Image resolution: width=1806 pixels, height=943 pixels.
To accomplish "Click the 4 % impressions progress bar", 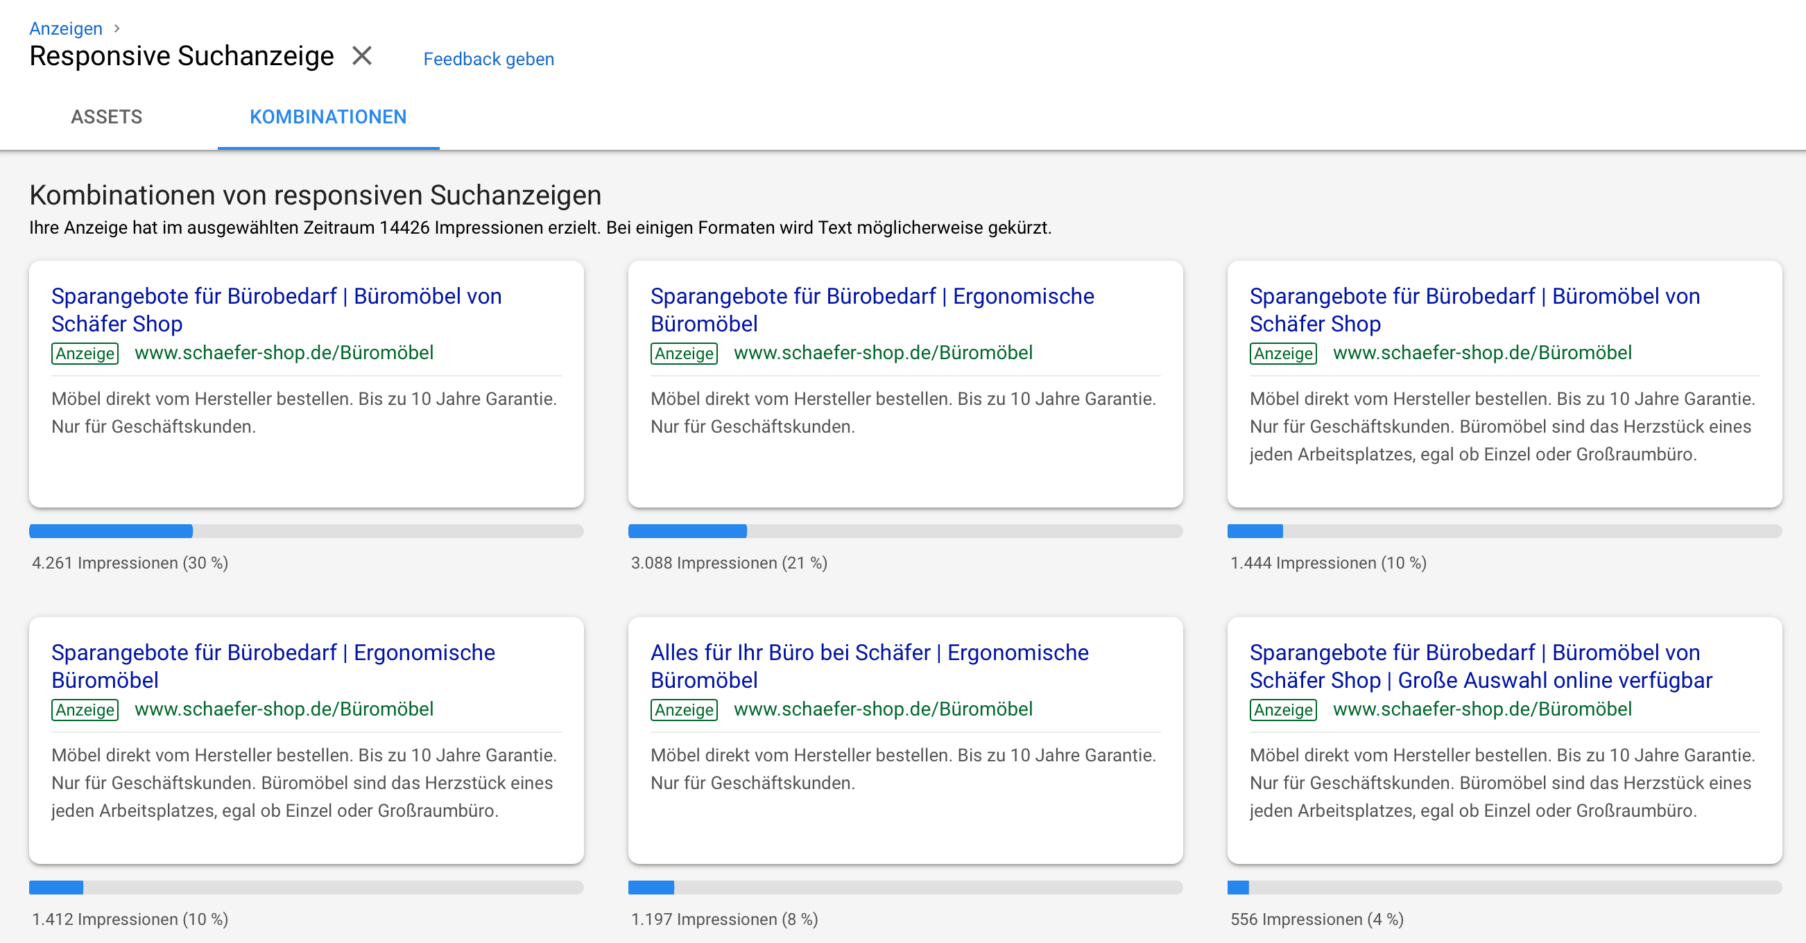I will tap(1504, 887).
